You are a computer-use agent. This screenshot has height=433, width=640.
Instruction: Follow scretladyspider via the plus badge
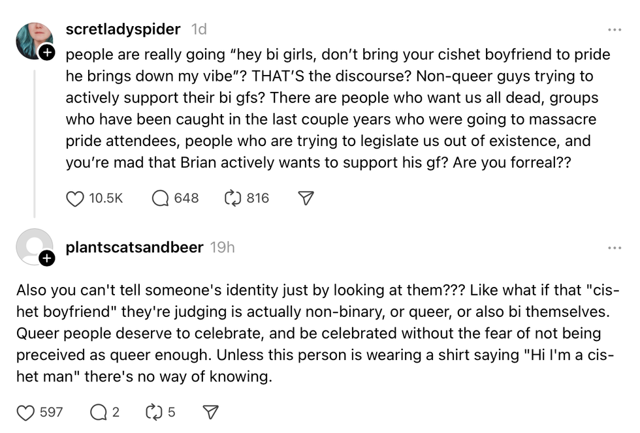48,51
